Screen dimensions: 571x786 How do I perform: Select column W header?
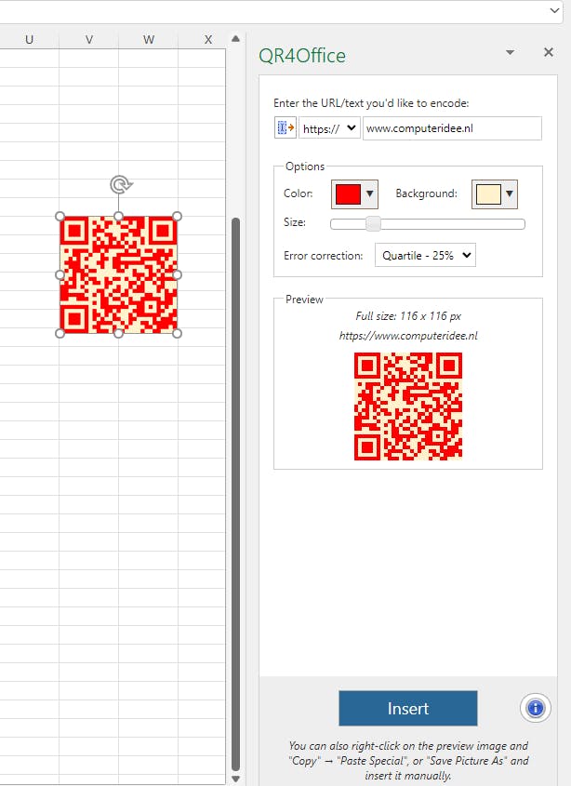point(149,39)
